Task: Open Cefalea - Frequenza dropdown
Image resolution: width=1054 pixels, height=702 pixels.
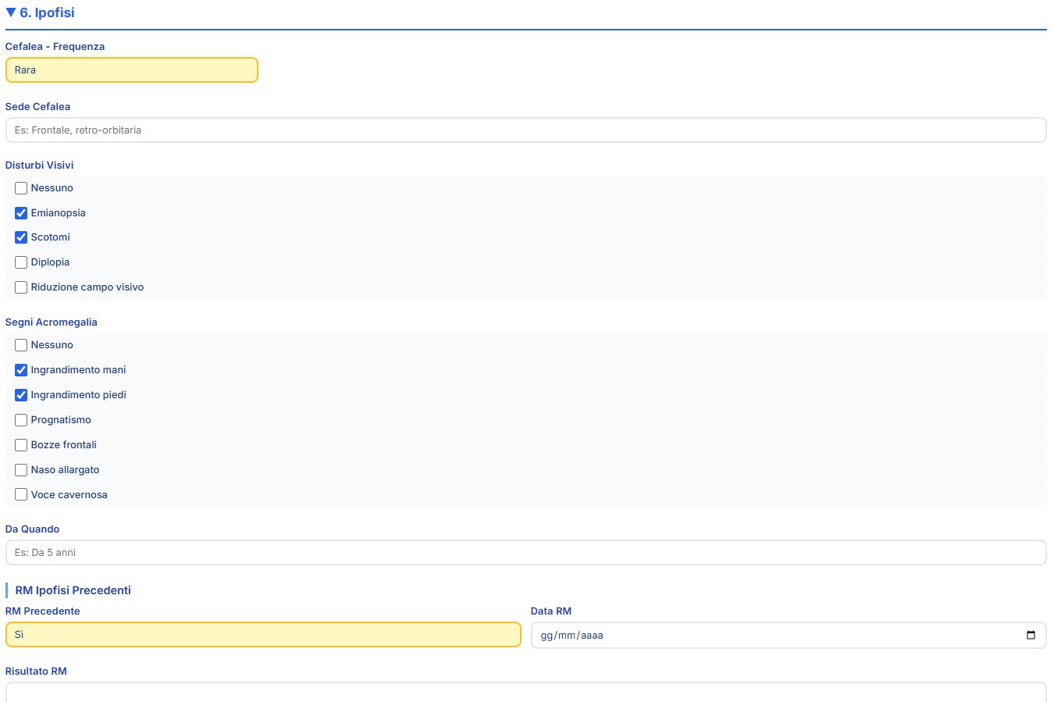Action: click(x=131, y=70)
